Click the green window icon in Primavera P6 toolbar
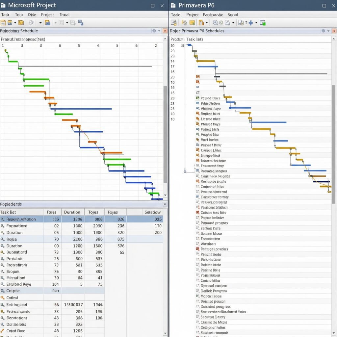 point(263,23)
